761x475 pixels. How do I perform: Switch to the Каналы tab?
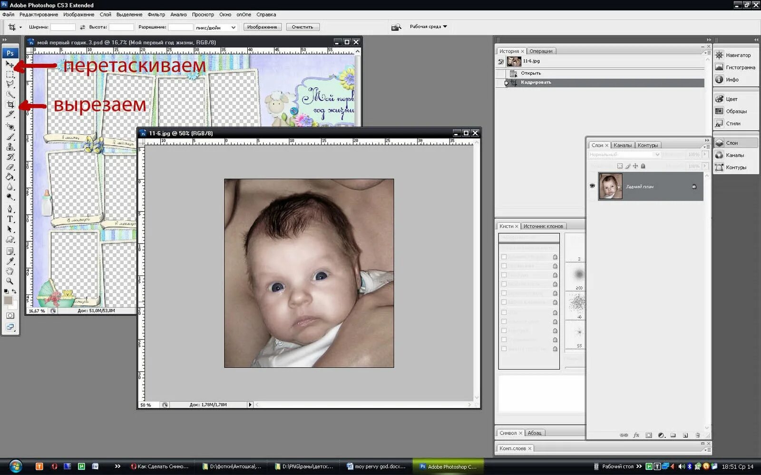point(622,145)
